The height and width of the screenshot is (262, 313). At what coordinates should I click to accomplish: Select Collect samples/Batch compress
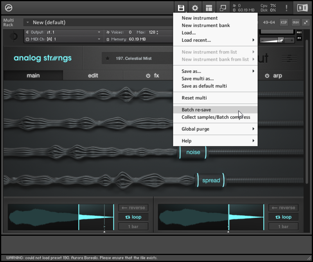[x=216, y=117]
